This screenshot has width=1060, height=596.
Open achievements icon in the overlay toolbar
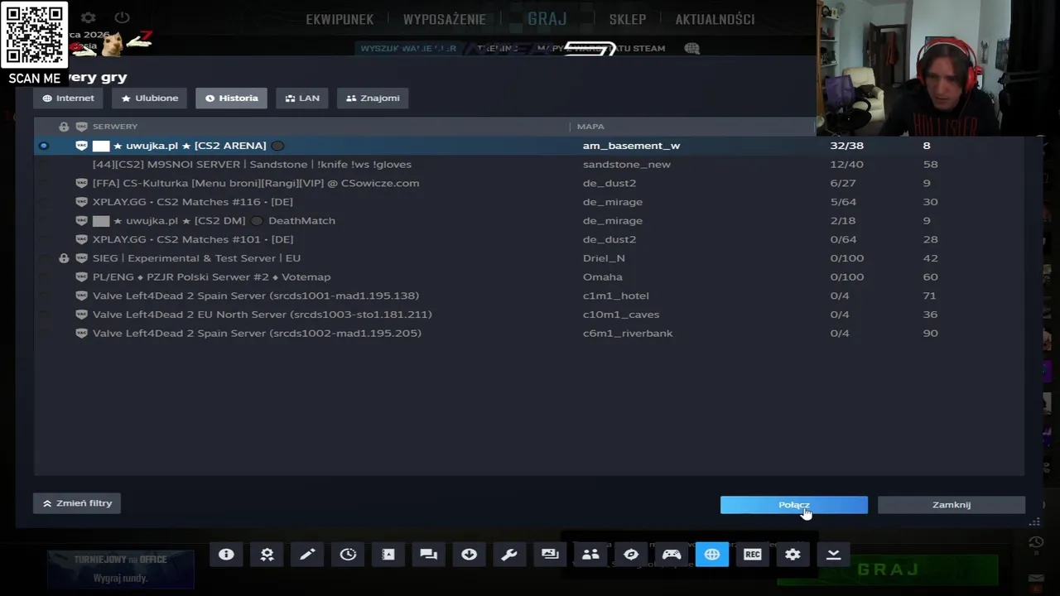267,555
